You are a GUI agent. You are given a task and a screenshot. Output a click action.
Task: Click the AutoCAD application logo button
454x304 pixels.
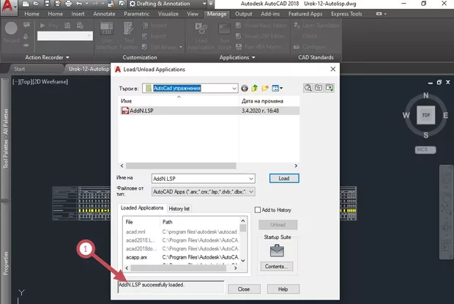point(9,6)
